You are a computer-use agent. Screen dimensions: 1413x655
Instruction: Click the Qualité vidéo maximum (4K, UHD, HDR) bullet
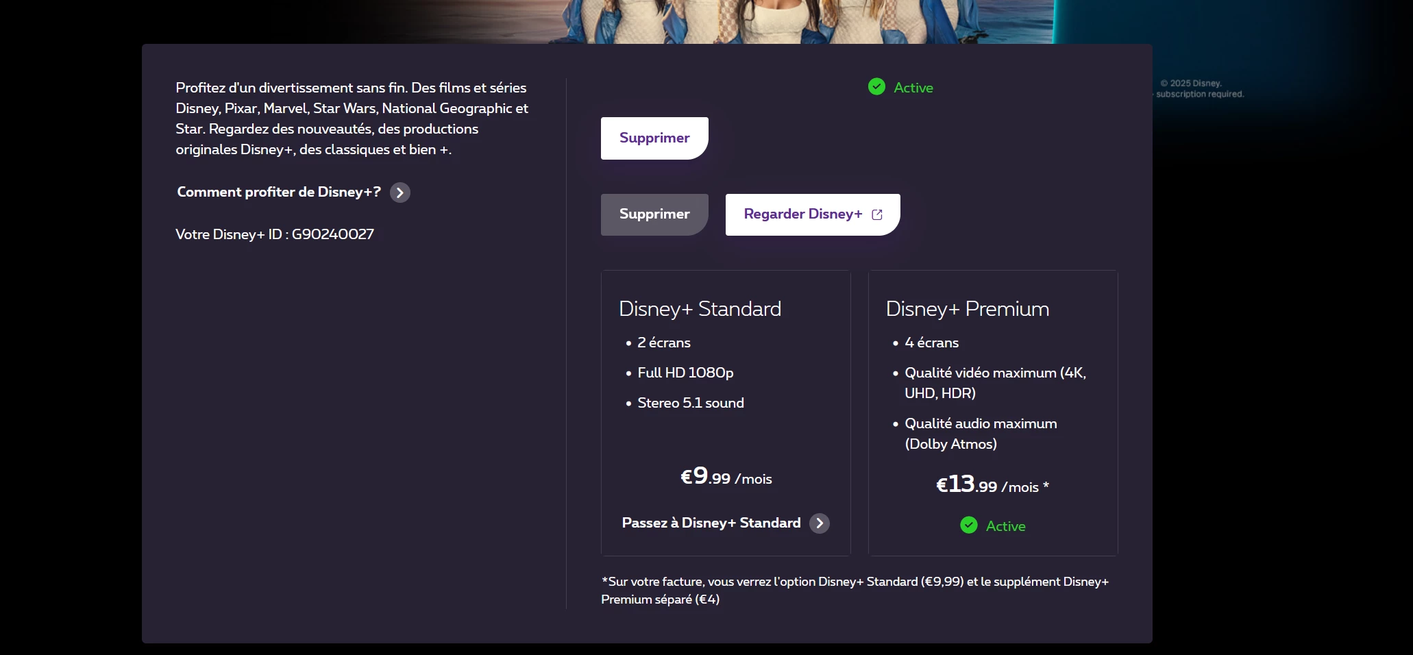point(996,383)
